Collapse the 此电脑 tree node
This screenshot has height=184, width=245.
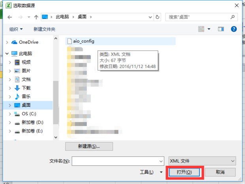coord(7,54)
